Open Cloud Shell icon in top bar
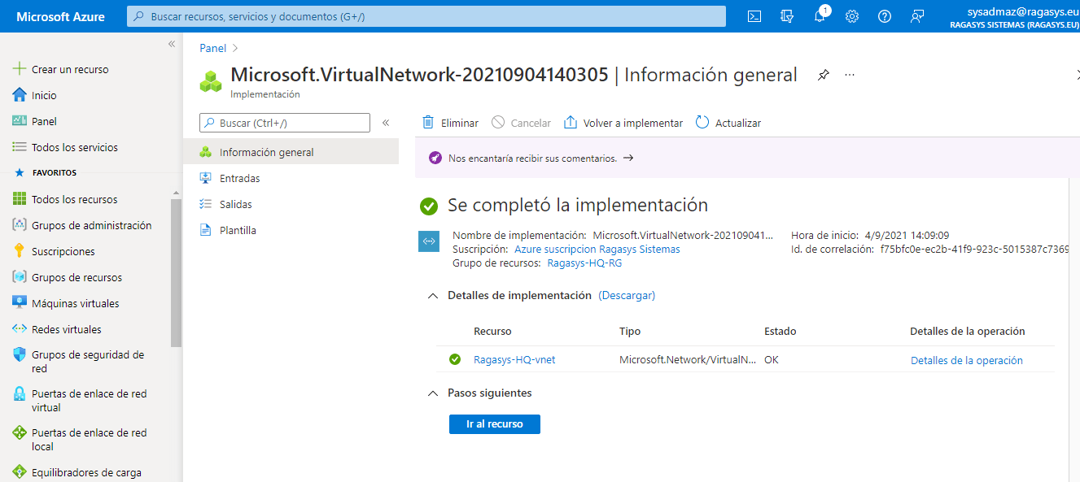The height and width of the screenshot is (482, 1080). tap(754, 16)
